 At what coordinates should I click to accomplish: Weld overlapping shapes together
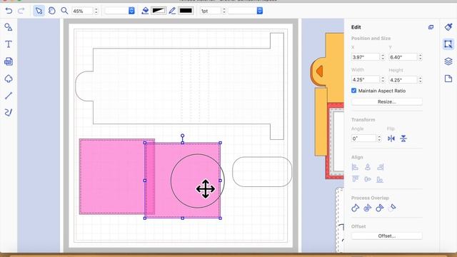(355, 208)
